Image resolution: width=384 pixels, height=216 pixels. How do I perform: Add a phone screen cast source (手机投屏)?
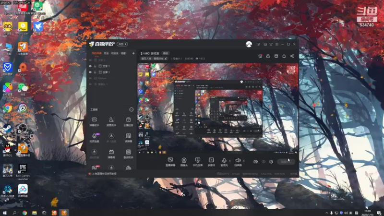pyautogui.click(x=198, y=162)
